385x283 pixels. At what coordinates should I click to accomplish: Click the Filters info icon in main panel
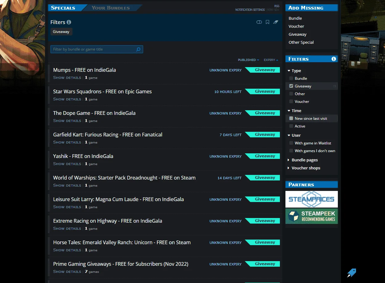(69, 22)
